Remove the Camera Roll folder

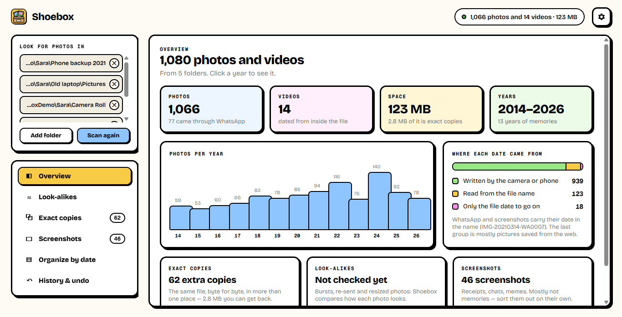point(114,105)
